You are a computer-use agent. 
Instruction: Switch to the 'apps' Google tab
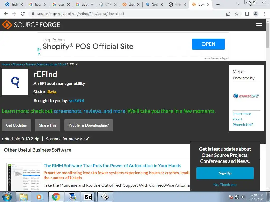82,4
